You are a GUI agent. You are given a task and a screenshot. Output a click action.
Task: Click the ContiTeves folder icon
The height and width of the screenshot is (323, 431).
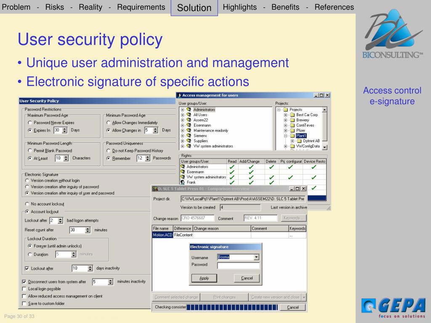293,125
